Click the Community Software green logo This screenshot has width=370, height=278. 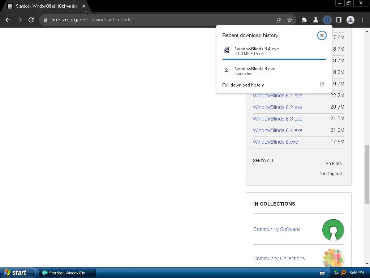click(333, 230)
